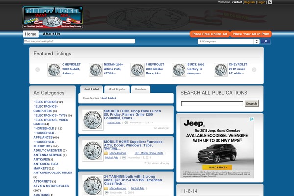Click Nickel Ads link under Smoked Pork listing
Image resolution: width=294 pixels, height=196 pixels.
click(114, 122)
